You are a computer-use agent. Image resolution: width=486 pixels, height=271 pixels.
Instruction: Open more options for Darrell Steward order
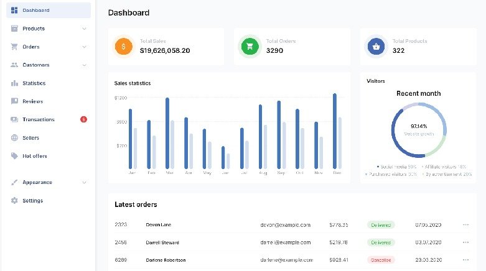[465, 242]
